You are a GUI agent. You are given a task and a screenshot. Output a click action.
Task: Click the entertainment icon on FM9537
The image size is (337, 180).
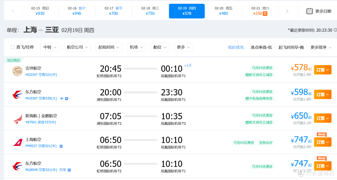[x=61, y=146]
